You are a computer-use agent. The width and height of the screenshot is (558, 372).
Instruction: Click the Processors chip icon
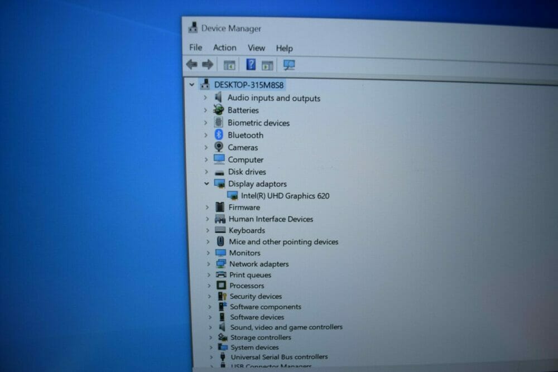click(x=222, y=285)
